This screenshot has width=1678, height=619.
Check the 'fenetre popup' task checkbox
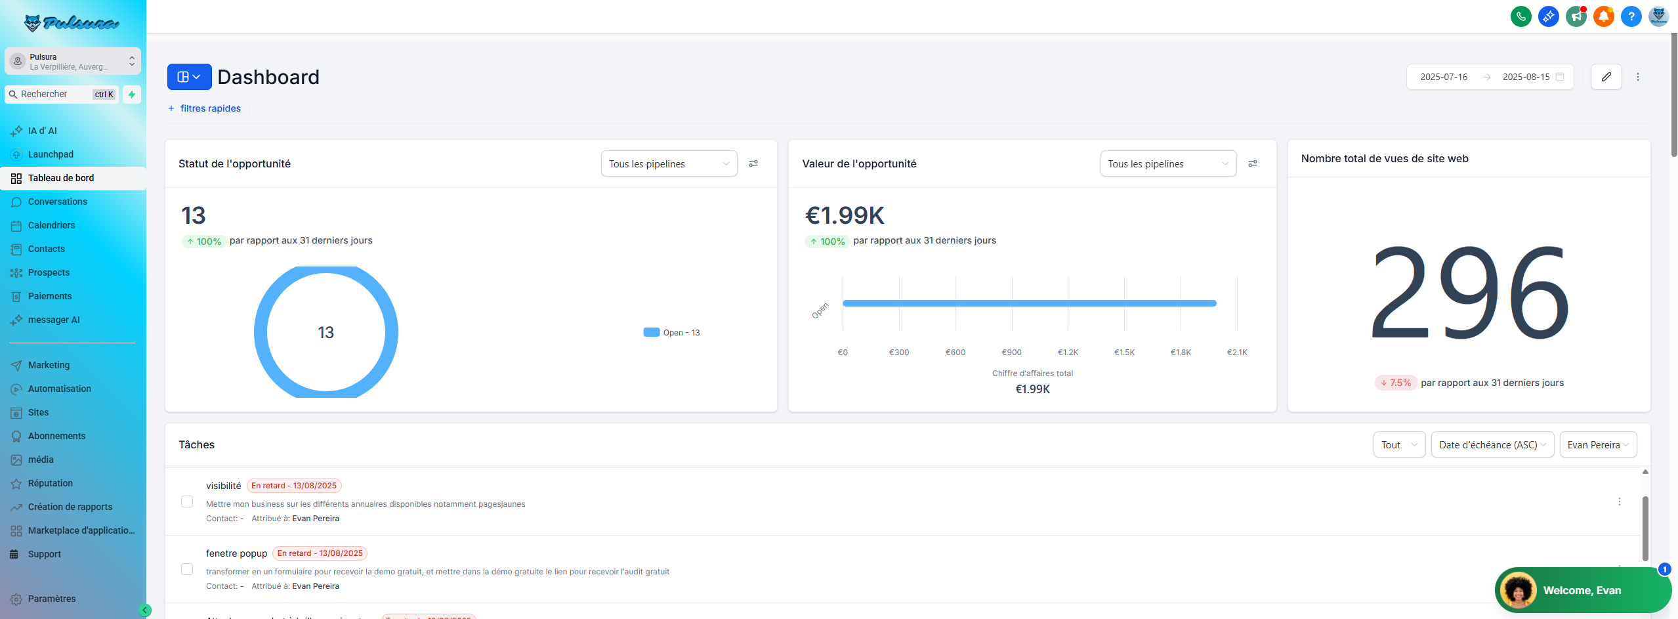pos(187,569)
